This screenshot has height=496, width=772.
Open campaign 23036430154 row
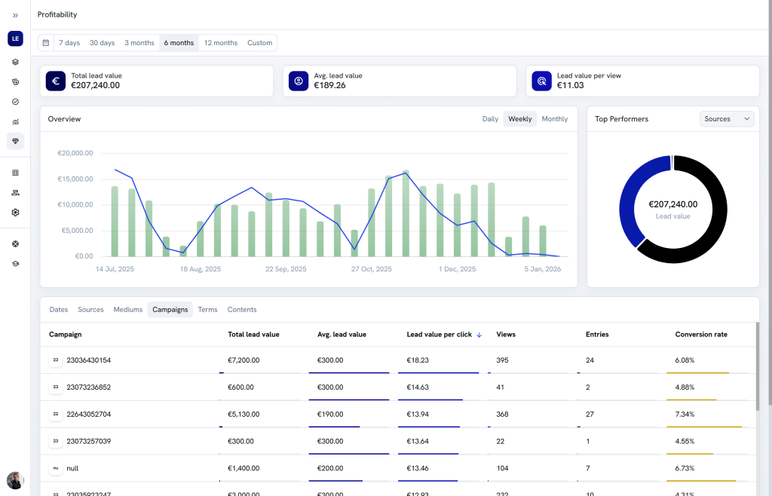click(x=398, y=360)
